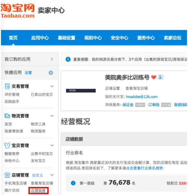188x195 pixels.
Task: Click the 经营概况 heading
Action: (x=75, y=121)
